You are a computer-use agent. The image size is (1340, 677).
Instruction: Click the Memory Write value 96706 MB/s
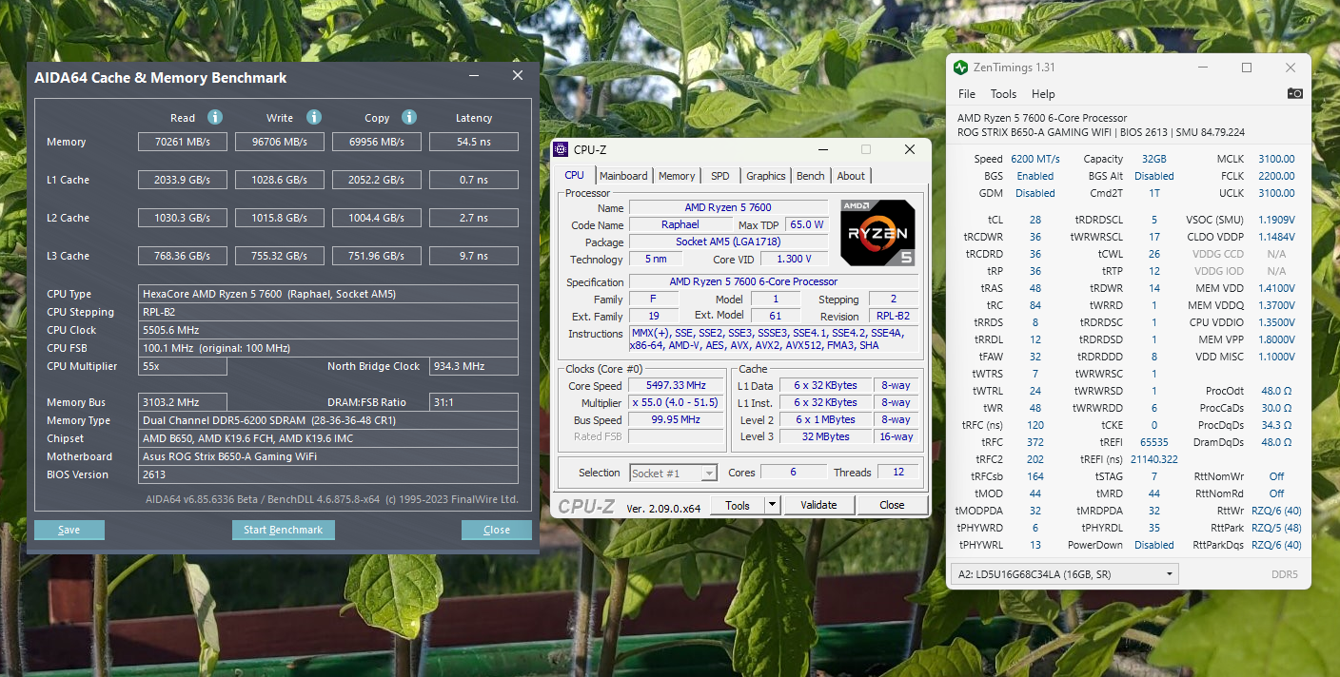pos(280,142)
